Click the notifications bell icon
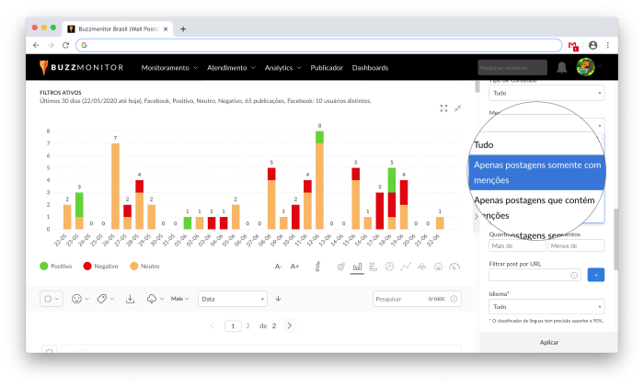This screenshot has width=644, height=387. (561, 67)
